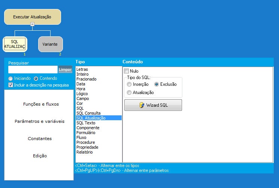
Task: Open the Funções e fluxos section
Action: (x=41, y=104)
